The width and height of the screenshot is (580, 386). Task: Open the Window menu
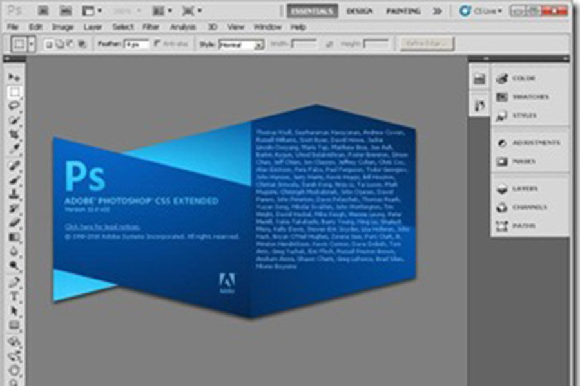click(x=267, y=27)
